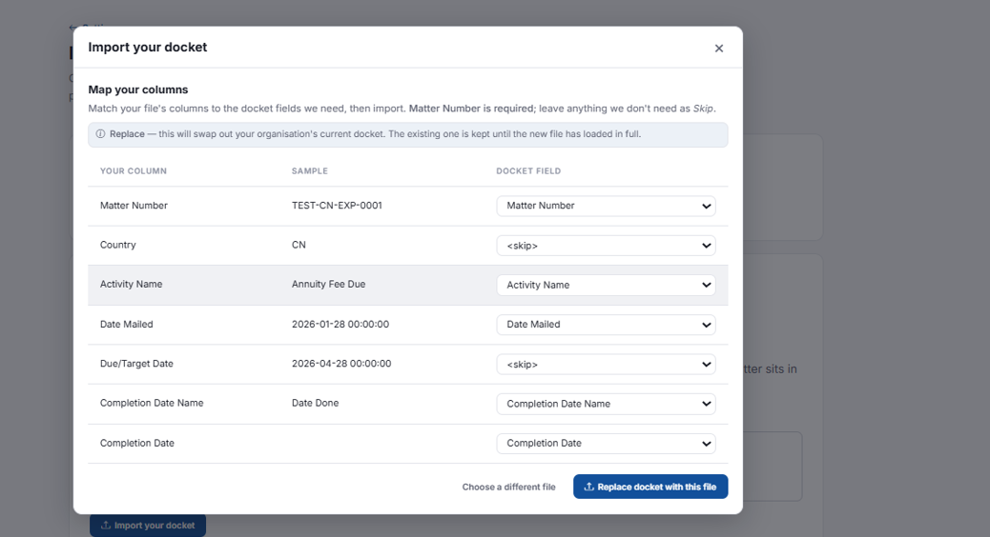Screen dimensions: 990x537
Task: Open docket field dropdown for Completion Date row
Action: coord(607,444)
